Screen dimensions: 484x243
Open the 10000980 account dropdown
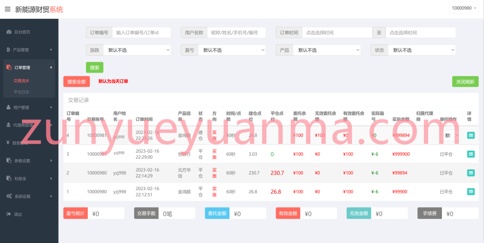click(464, 8)
